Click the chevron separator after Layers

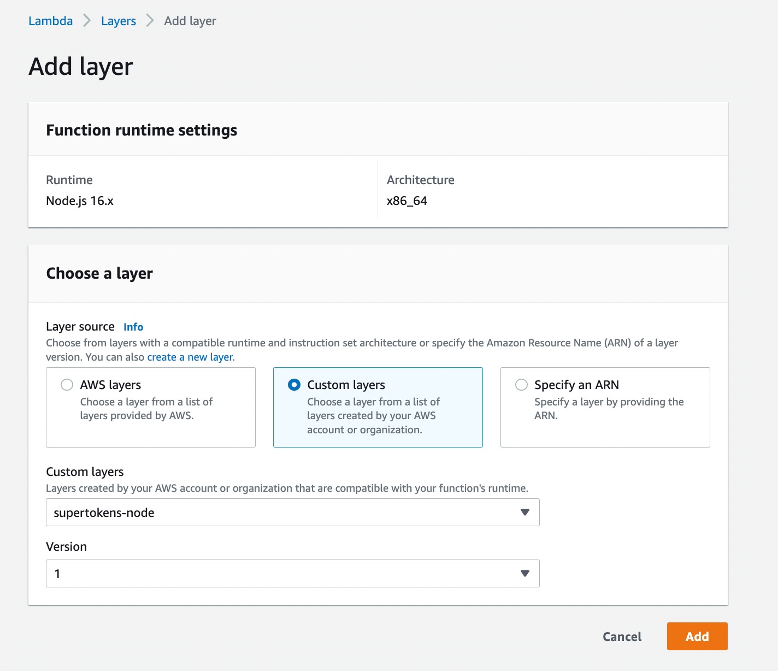tap(150, 21)
